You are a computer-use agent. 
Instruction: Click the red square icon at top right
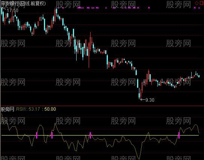(201, 3)
